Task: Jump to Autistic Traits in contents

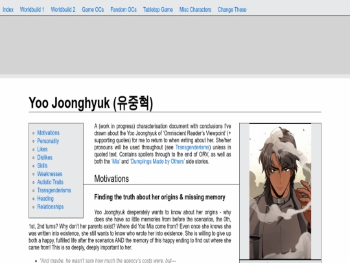Action: [x=50, y=182]
